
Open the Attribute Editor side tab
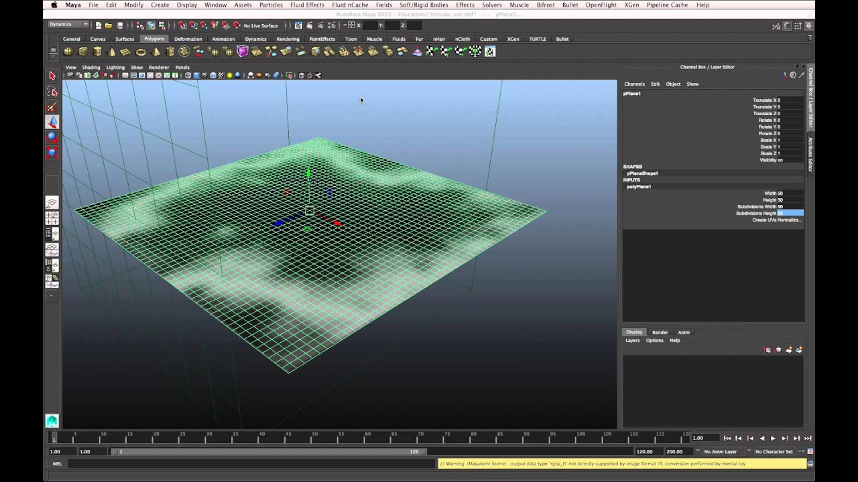[810, 155]
